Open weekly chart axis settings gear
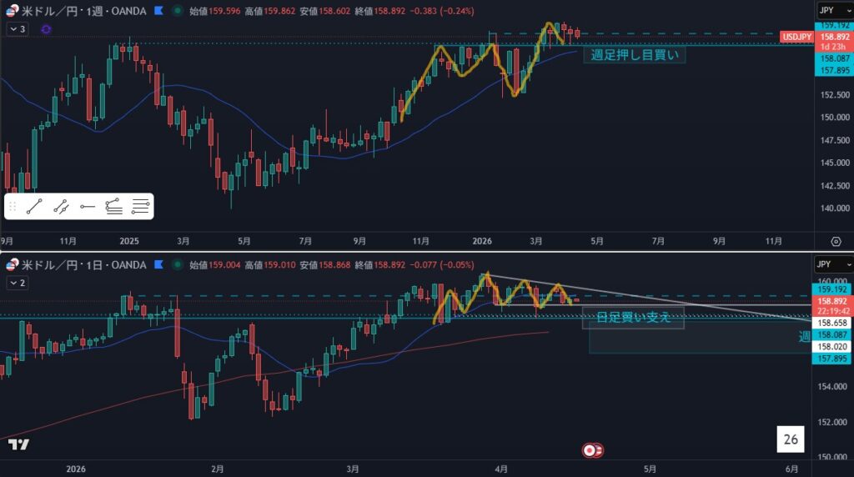 [836, 241]
